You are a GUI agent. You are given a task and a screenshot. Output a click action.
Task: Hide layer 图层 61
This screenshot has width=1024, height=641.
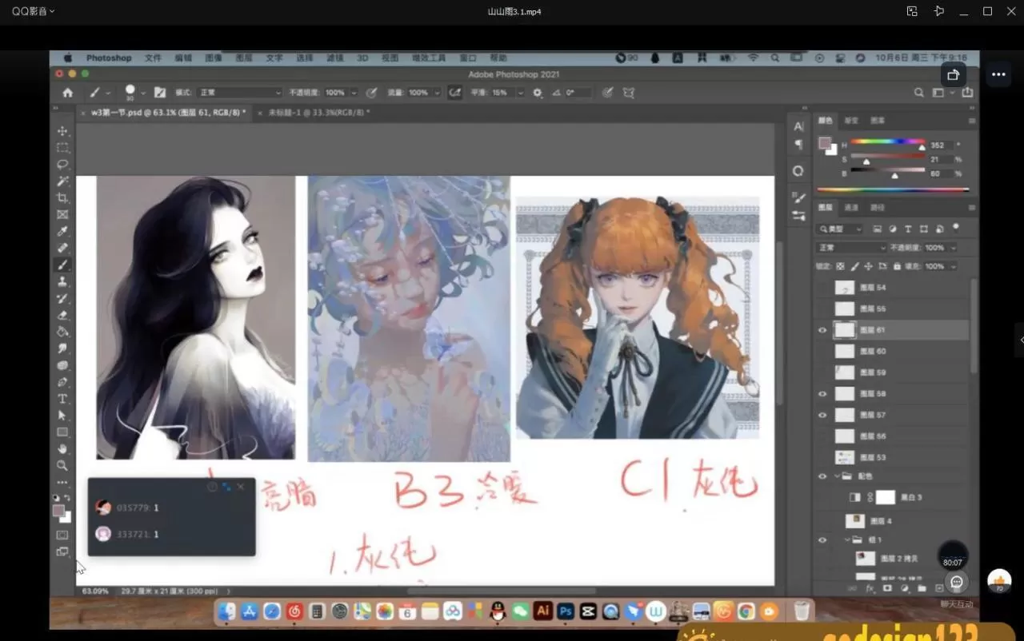click(822, 330)
